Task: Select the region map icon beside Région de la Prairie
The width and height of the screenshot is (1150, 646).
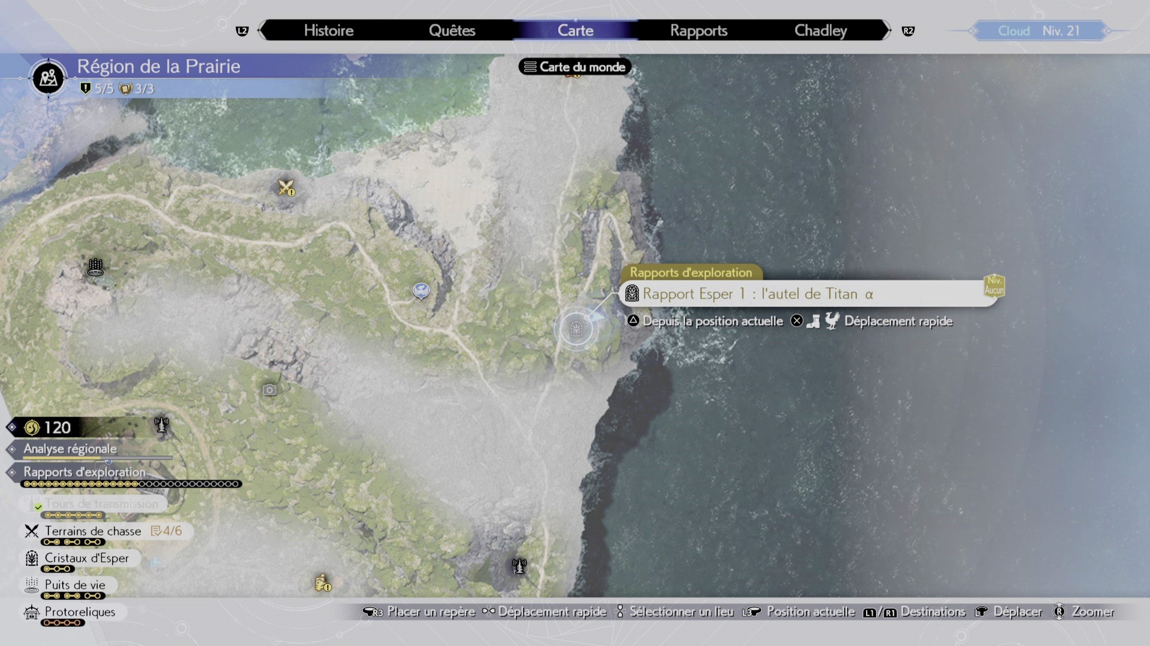Action: click(x=47, y=78)
